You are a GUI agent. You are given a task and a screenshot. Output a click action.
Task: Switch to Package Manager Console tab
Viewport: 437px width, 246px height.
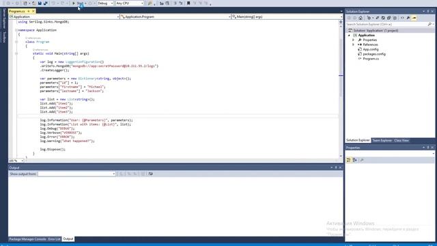(x=27, y=239)
